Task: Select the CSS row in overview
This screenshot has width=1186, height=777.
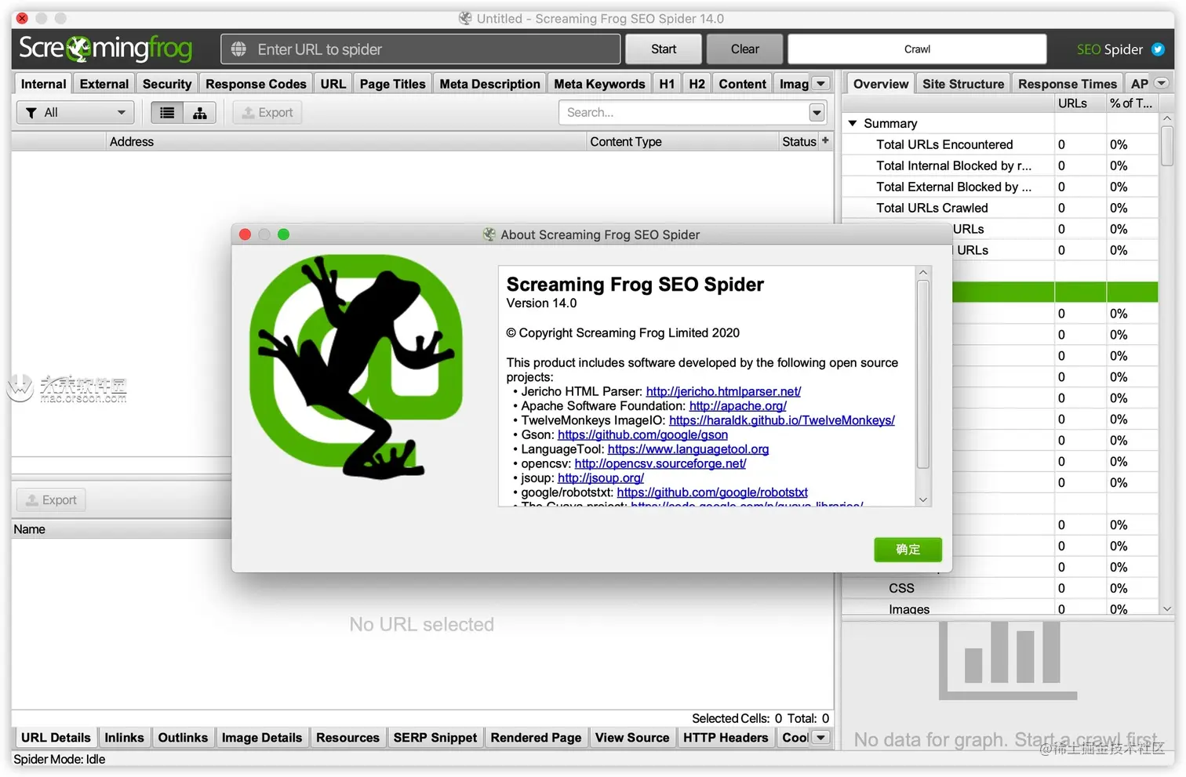Action: coord(1000,588)
